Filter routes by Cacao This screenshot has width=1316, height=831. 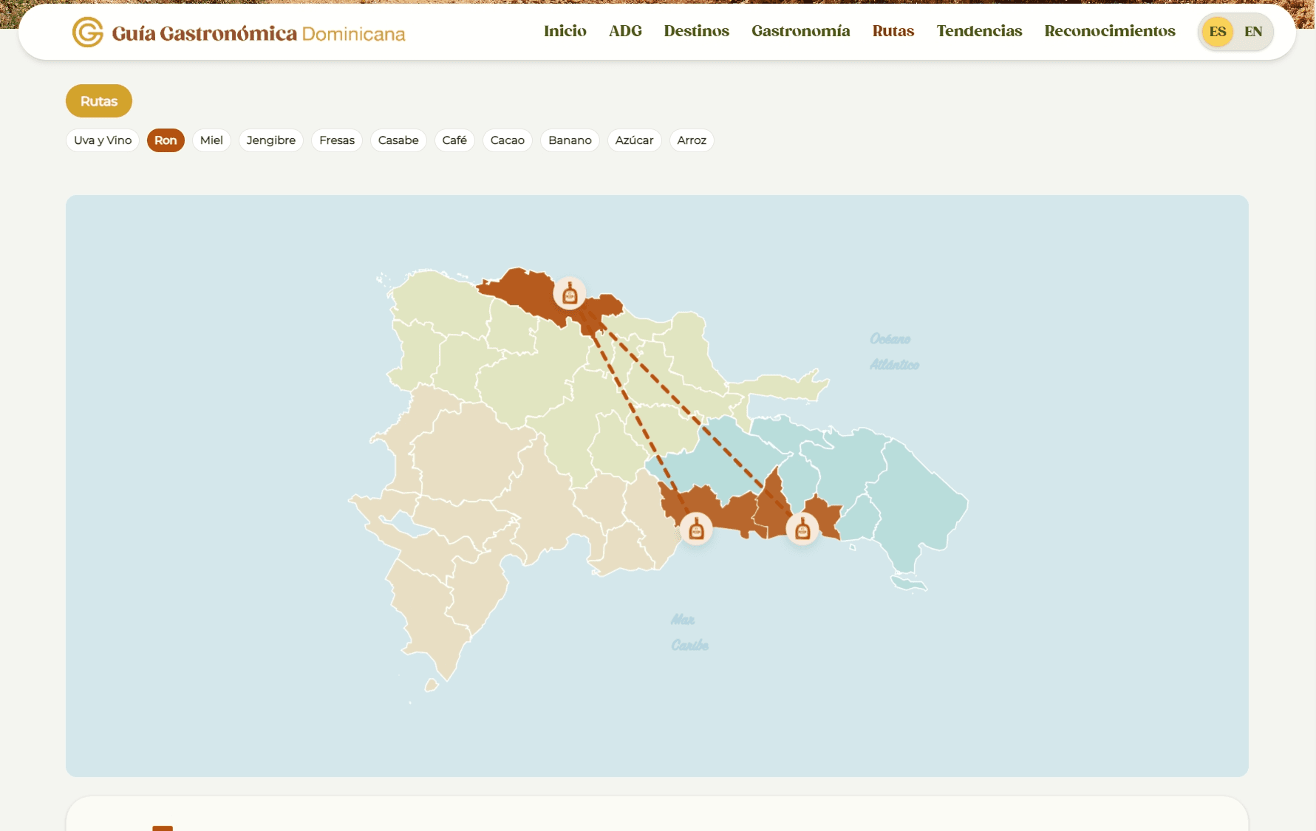click(x=507, y=140)
